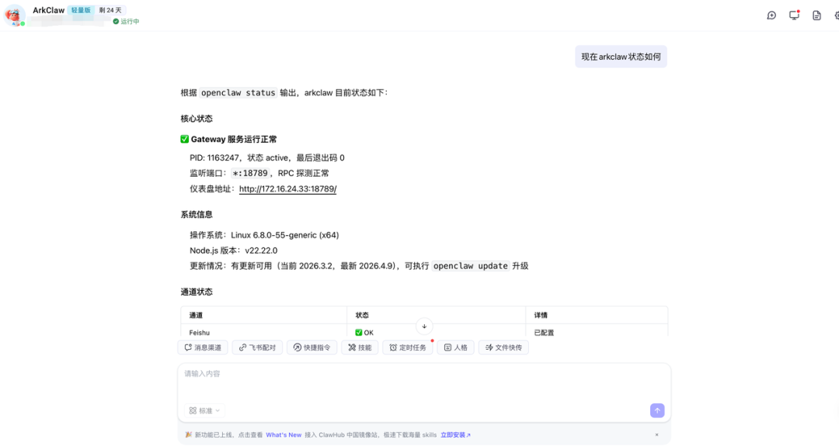839x446 pixels.
Task: Click the 剩 24 天 remaining days label
Action: pyautogui.click(x=110, y=10)
